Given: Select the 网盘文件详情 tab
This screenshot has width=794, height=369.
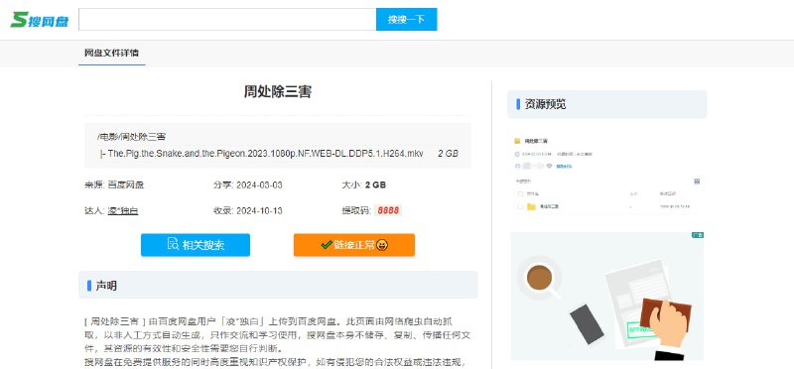Looking at the screenshot, I should pos(112,53).
